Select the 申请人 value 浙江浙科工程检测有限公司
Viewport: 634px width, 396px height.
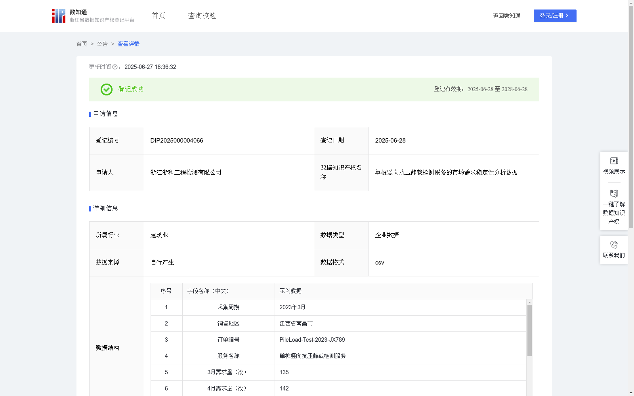click(185, 172)
